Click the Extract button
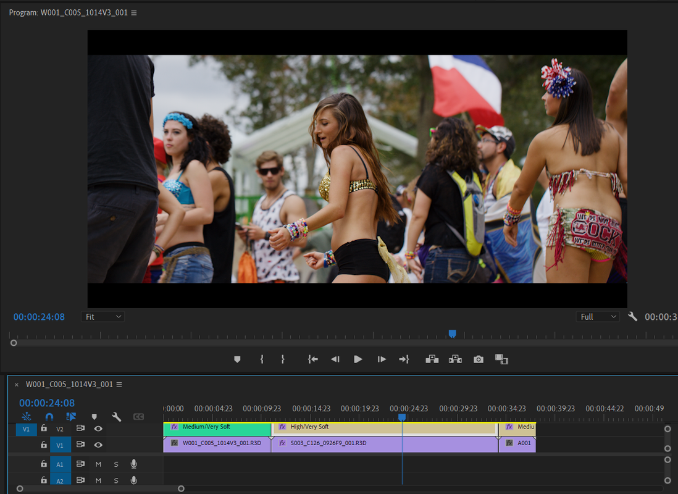 click(455, 359)
